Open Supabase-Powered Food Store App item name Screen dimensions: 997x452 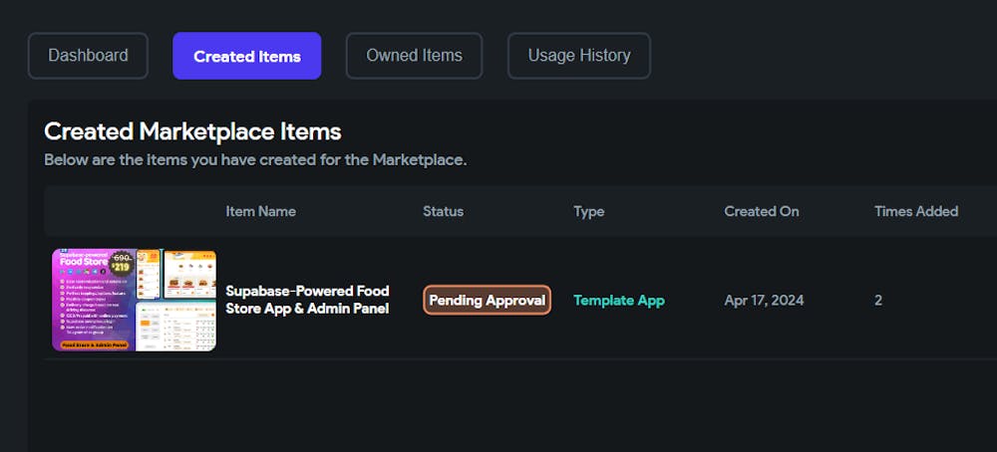click(x=307, y=300)
